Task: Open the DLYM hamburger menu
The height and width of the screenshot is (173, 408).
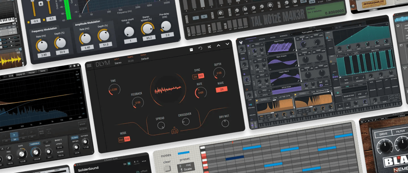Action: point(89,65)
